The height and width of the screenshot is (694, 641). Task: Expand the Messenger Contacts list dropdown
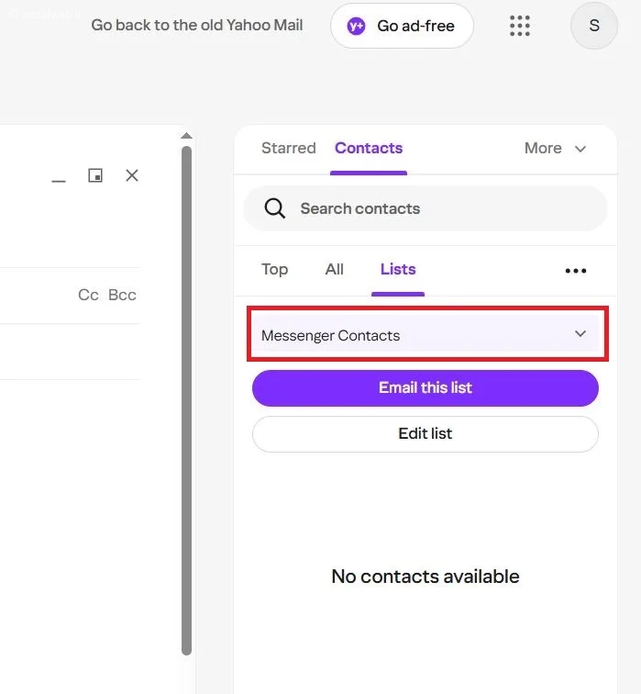point(580,334)
